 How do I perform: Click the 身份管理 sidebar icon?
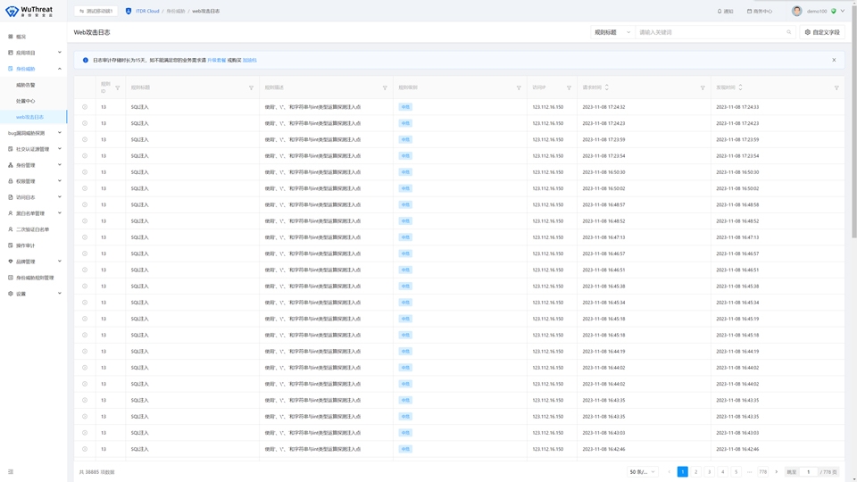[11, 165]
